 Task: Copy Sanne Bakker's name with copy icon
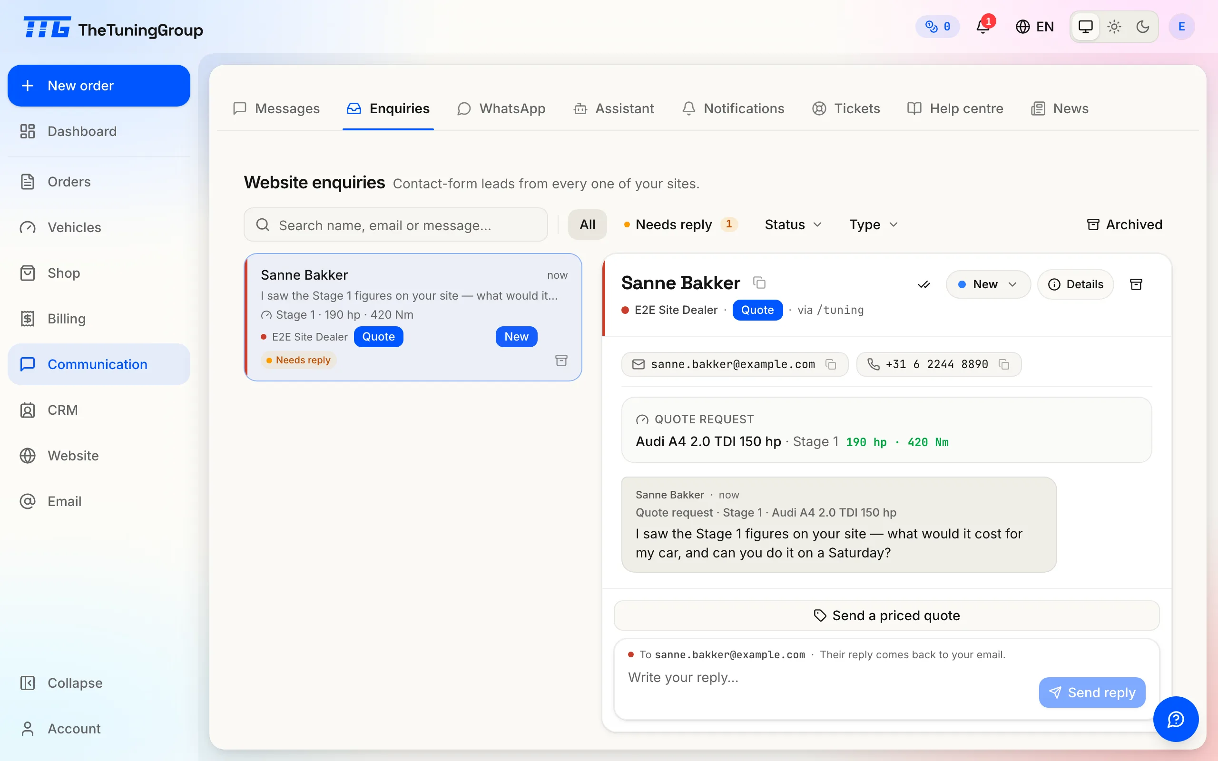tap(759, 283)
